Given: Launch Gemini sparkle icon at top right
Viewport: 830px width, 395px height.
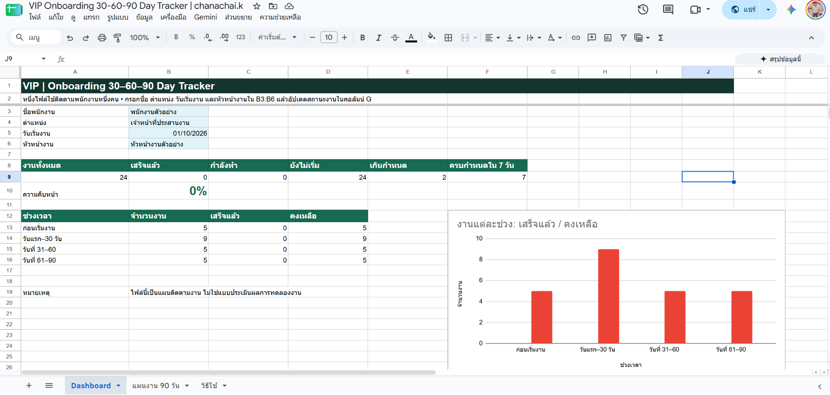Looking at the screenshot, I should point(791,10).
